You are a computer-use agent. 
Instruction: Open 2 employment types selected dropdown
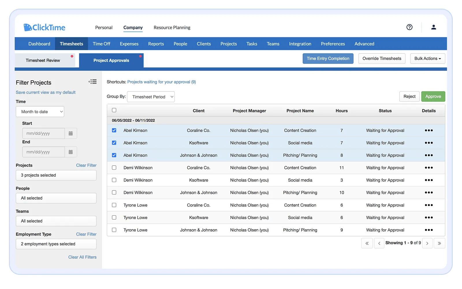[x=56, y=244]
